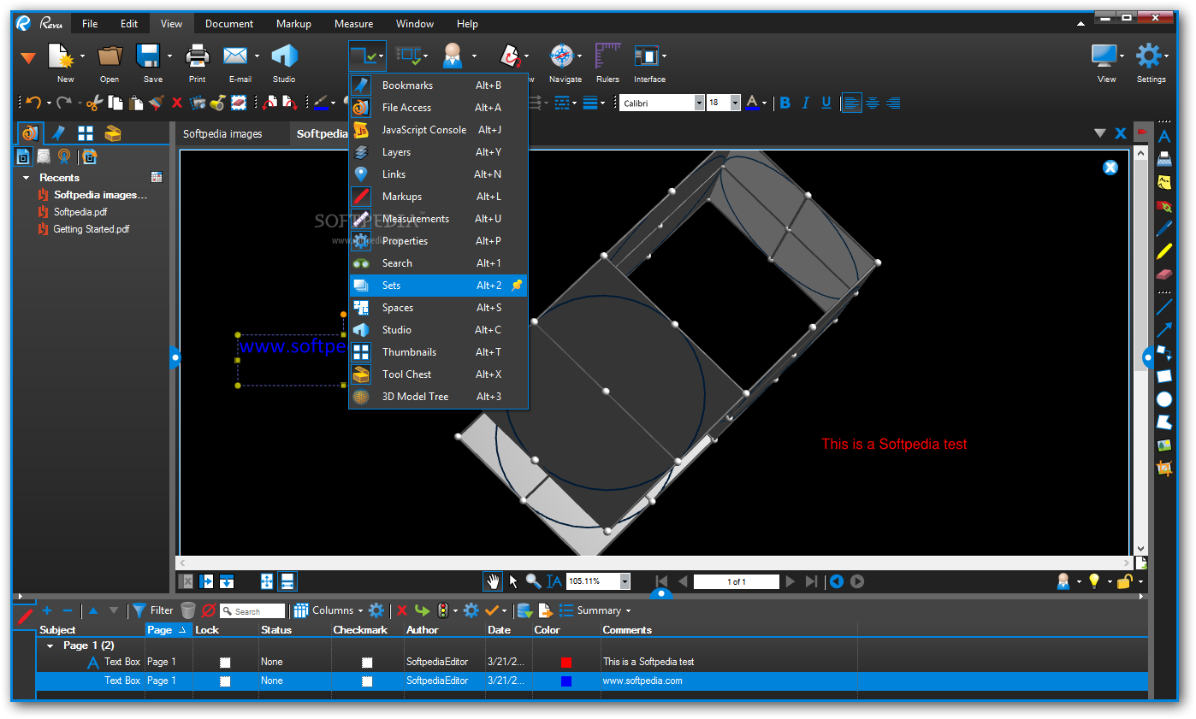Open the font size 18 dropdown

736,103
